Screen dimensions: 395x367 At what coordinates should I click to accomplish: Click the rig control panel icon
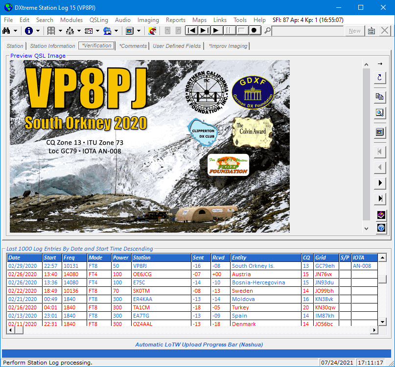372,31
